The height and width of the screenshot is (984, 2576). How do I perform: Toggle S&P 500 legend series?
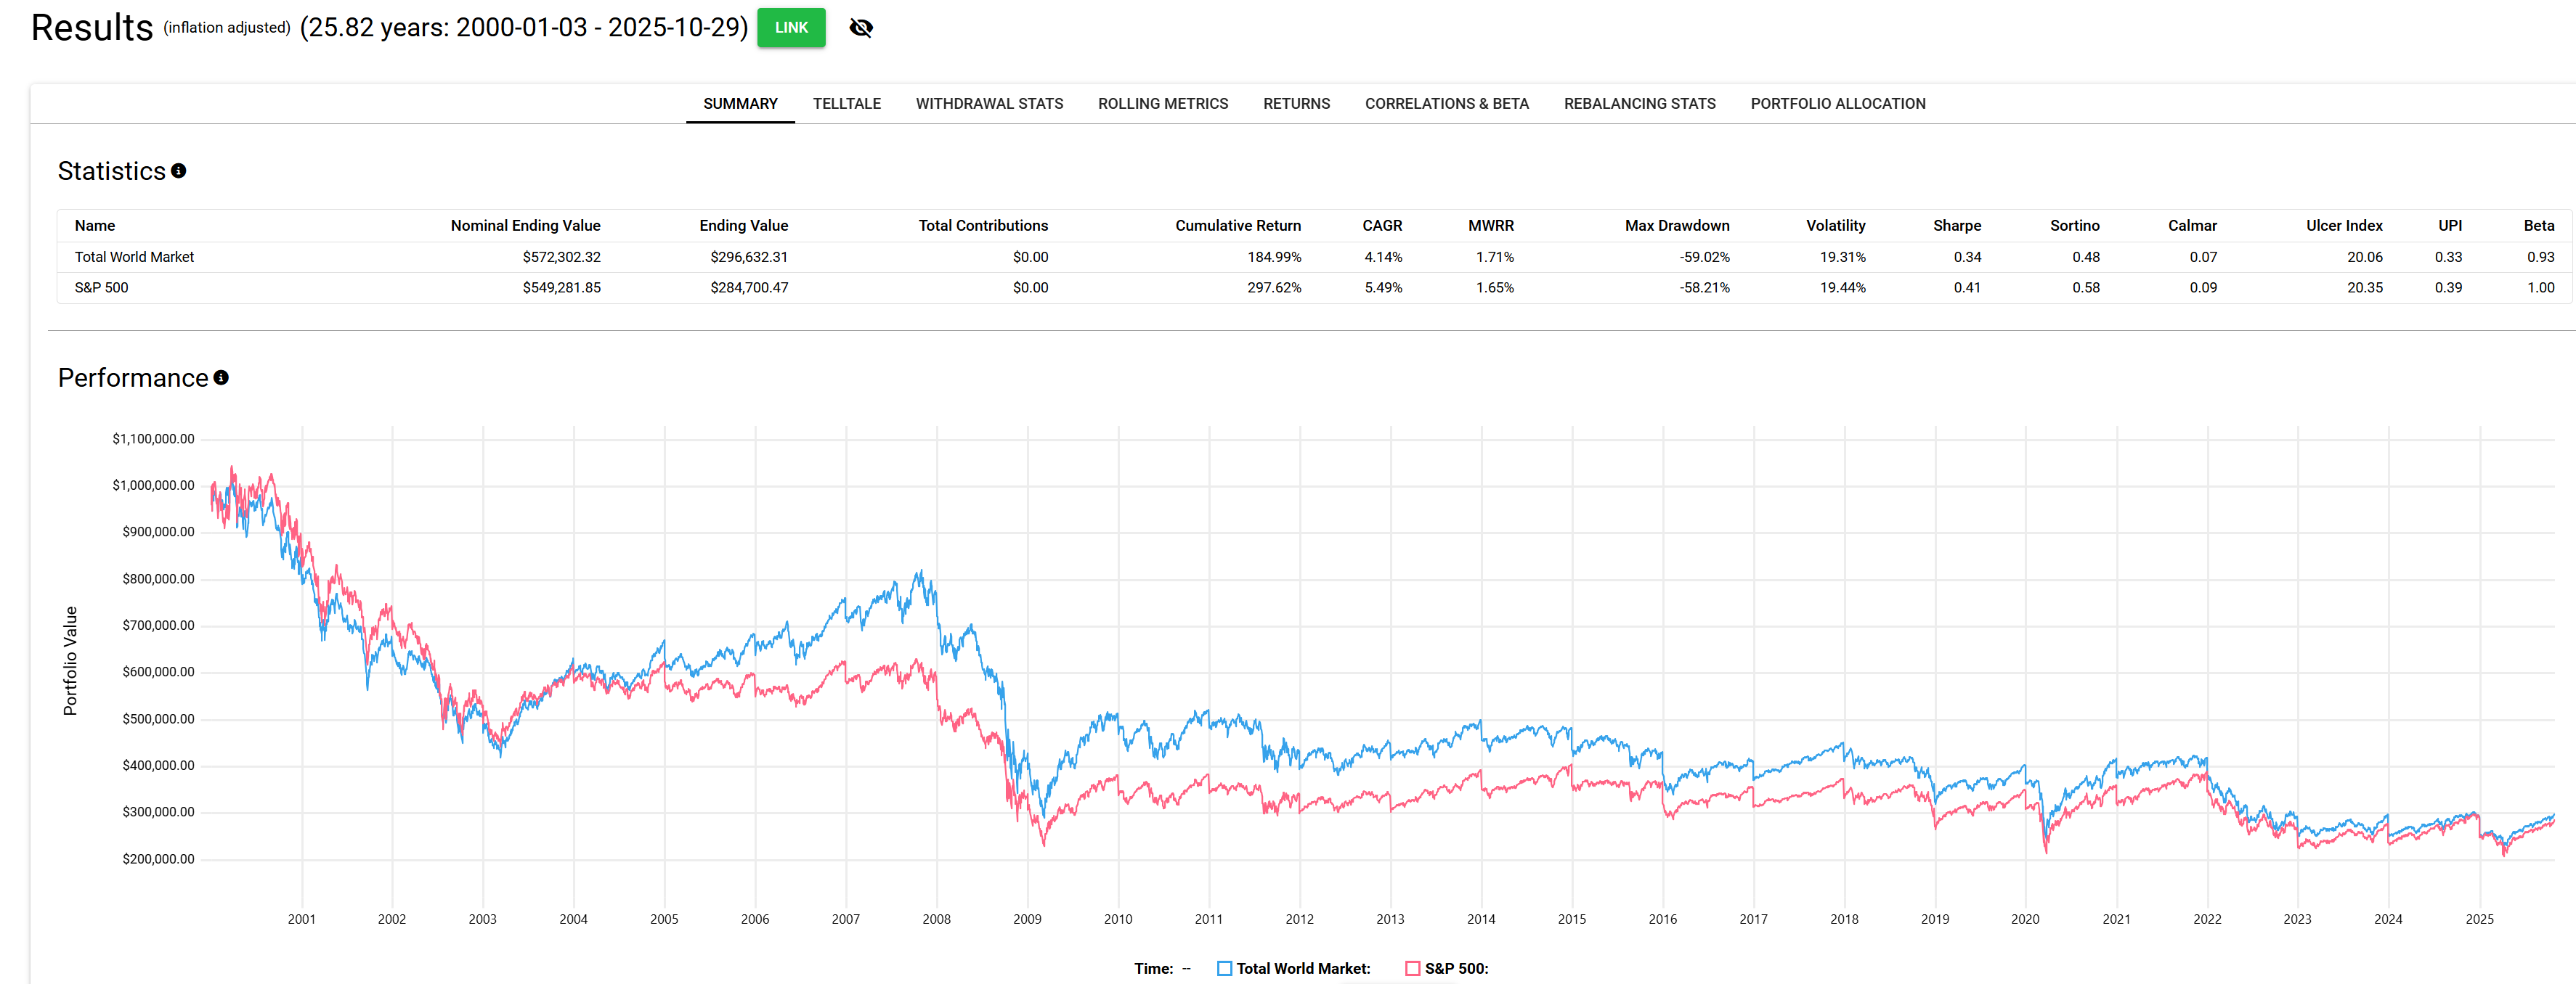(1412, 968)
